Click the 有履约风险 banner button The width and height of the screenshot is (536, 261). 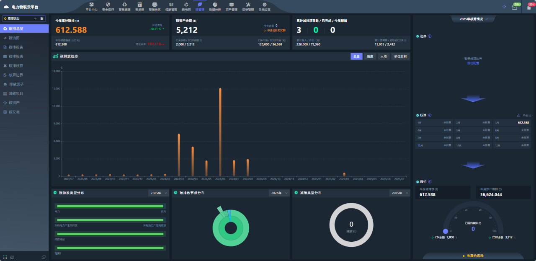(x=473, y=256)
